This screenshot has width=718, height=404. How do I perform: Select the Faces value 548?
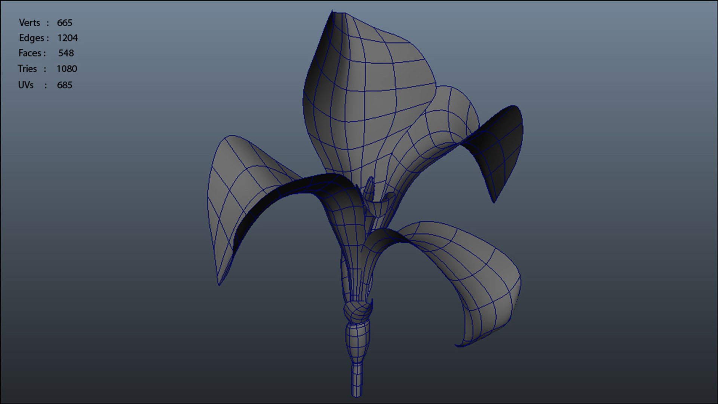[x=66, y=53]
